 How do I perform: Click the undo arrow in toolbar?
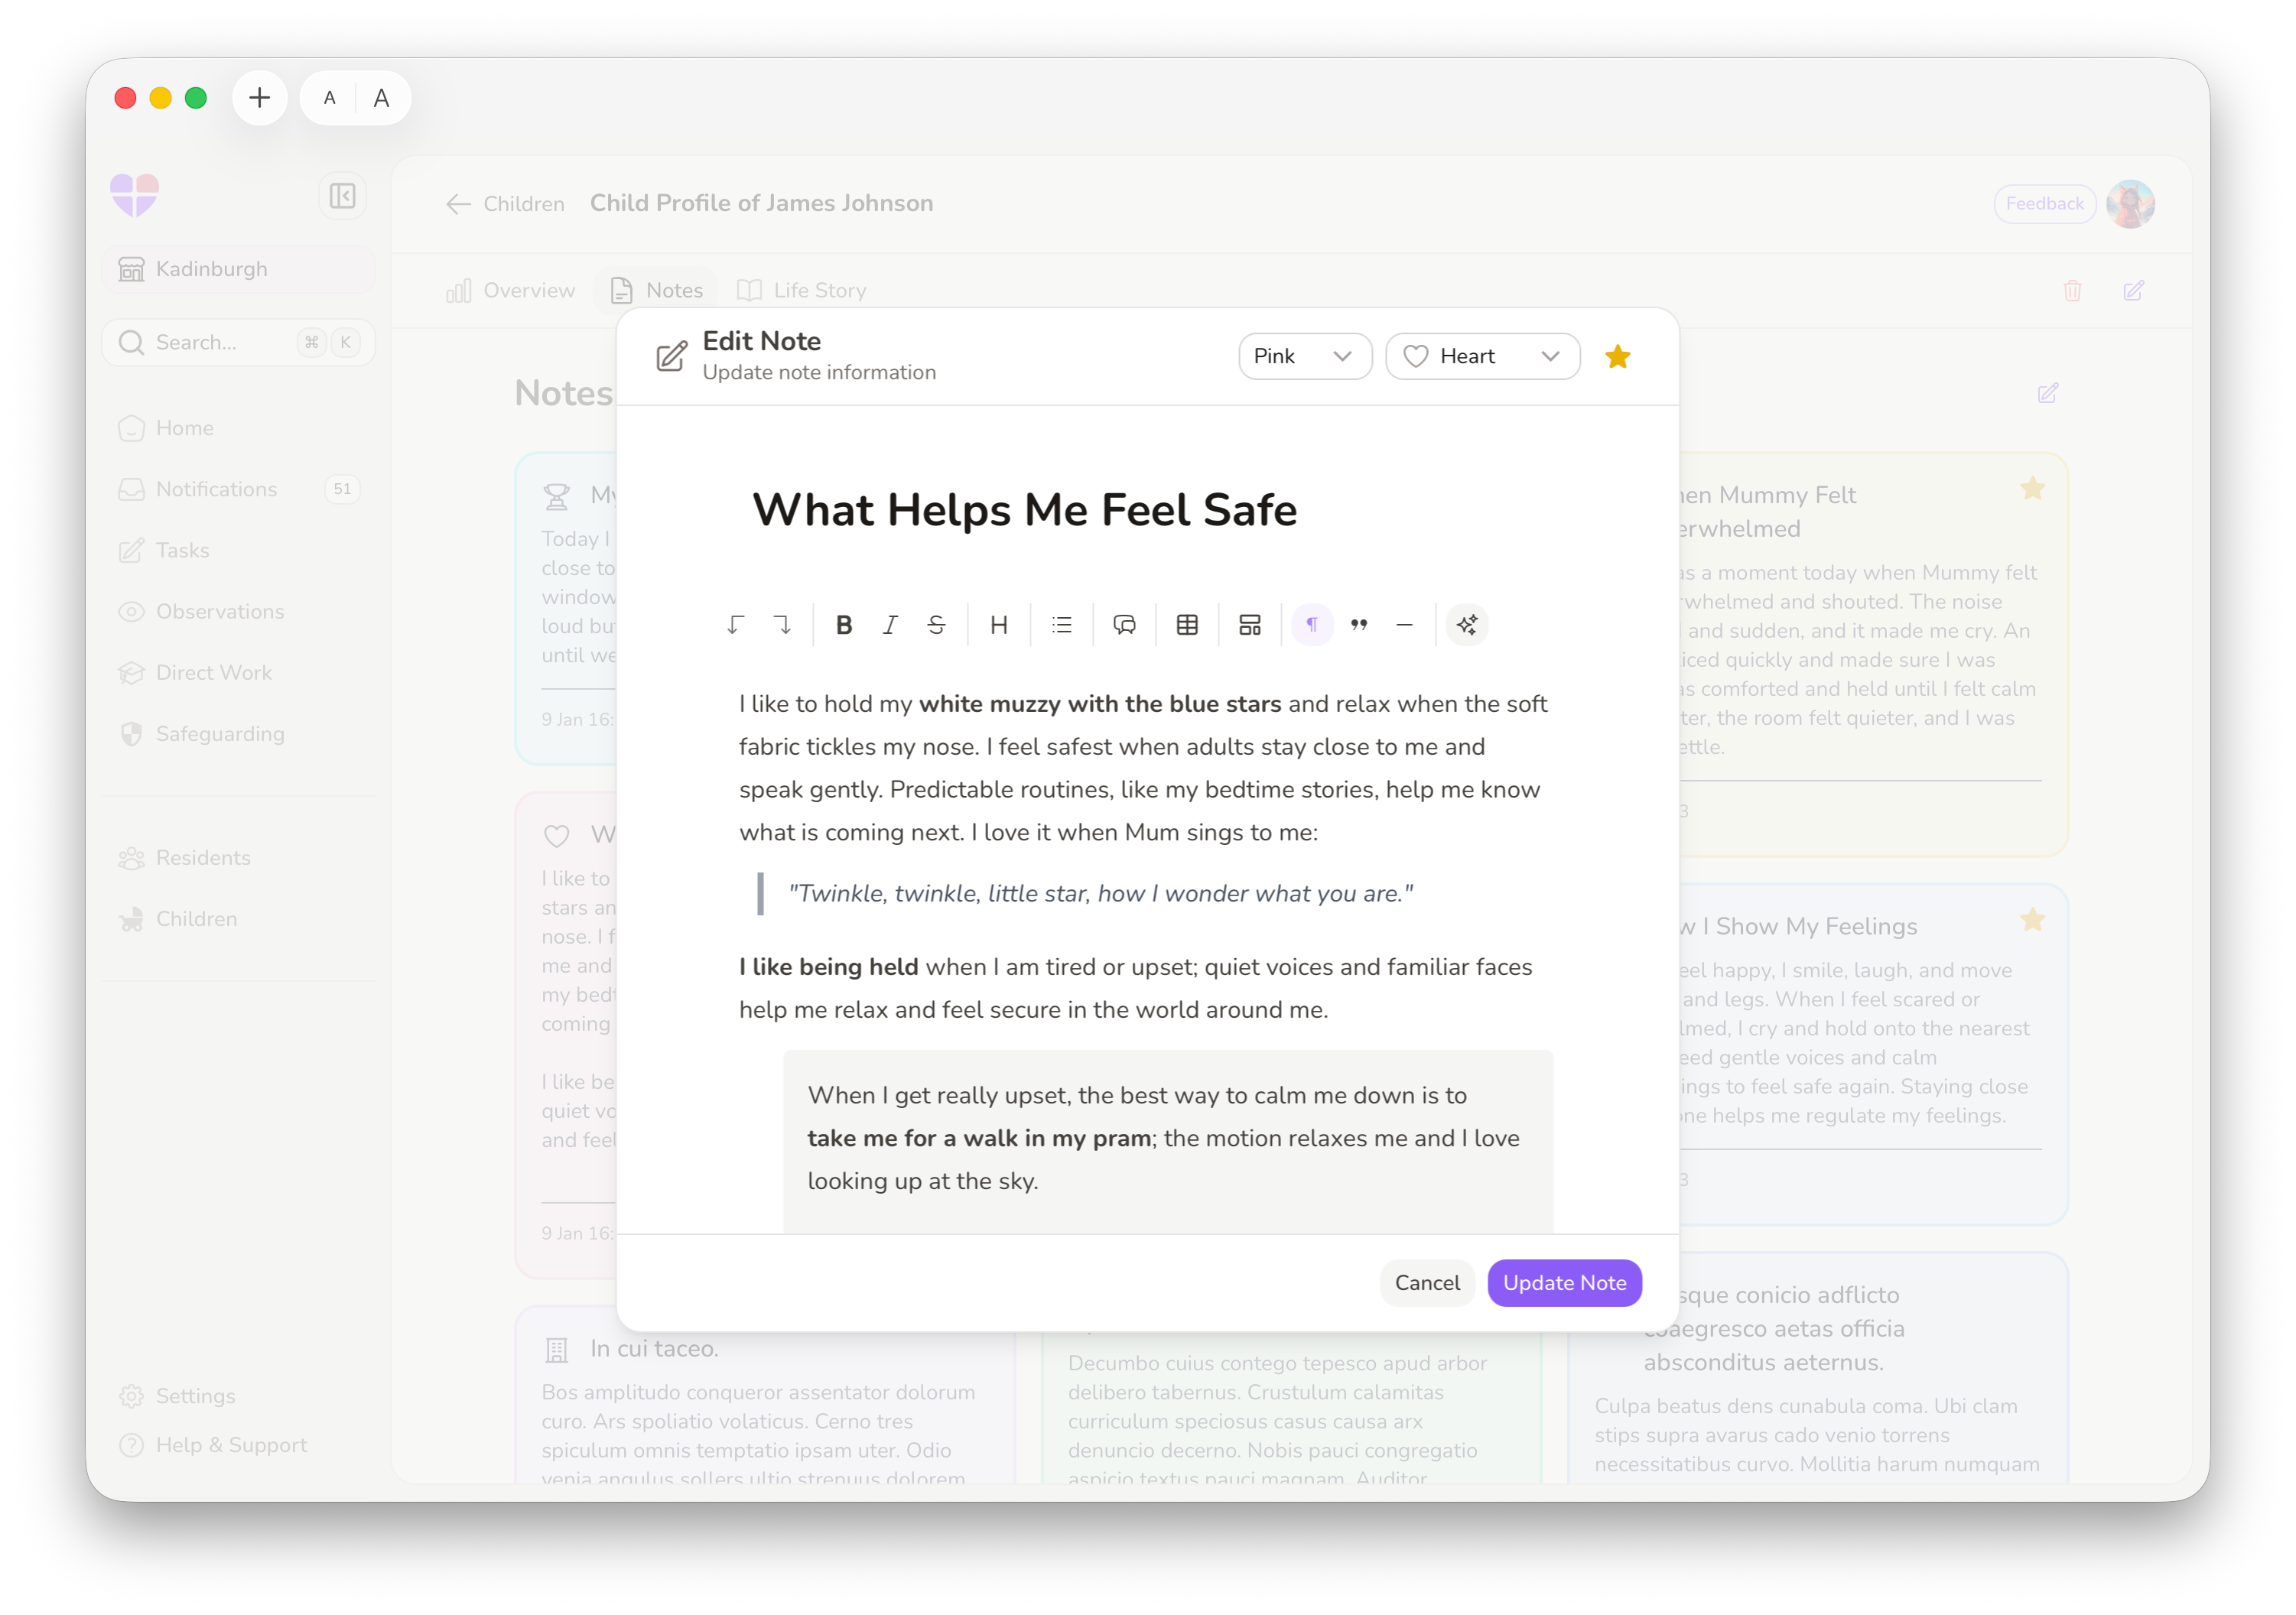[735, 625]
